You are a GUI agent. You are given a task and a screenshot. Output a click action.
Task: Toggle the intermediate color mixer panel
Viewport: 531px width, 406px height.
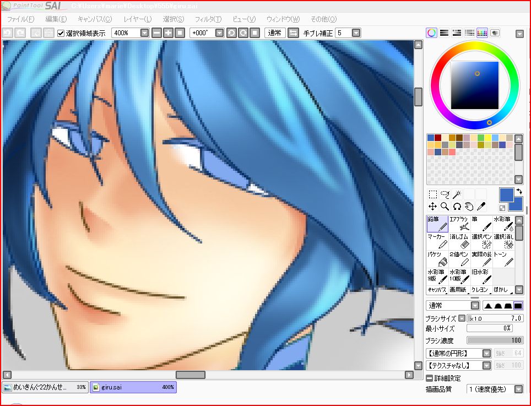coord(469,33)
